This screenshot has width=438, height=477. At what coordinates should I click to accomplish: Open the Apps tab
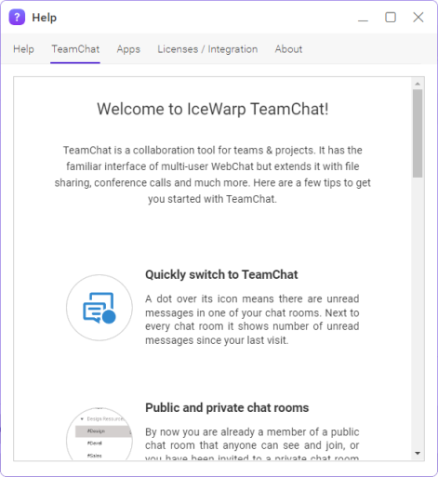[x=128, y=49]
